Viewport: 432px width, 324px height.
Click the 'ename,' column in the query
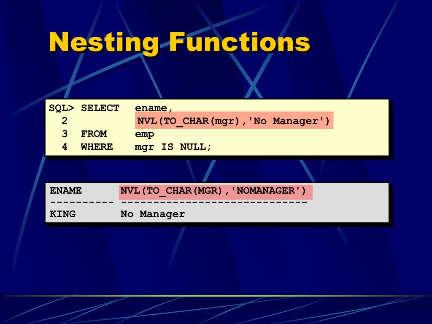click(154, 108)
